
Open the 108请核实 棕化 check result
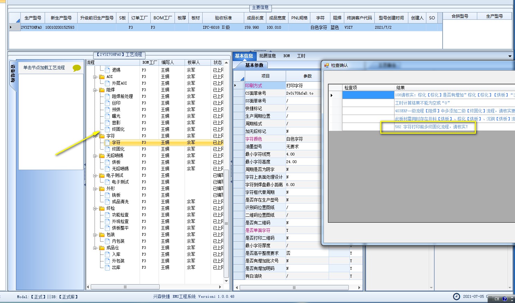(454, 95)
